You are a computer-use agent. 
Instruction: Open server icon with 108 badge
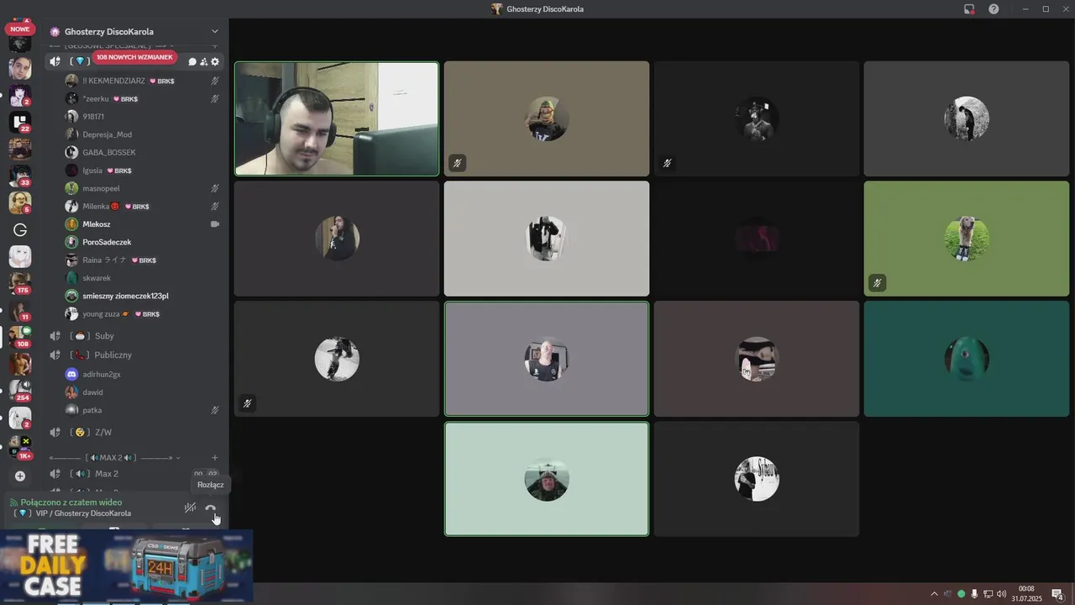tap(20, 337)
